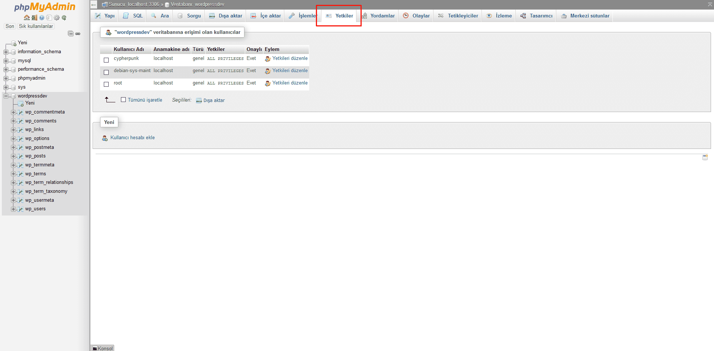Click Yetkileri düzenle for debian-sys-maint
Screen dimensions: 714x351
290,71
